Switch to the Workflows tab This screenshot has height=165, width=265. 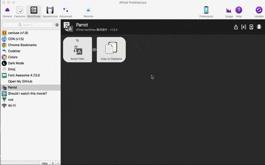(34, 12)
